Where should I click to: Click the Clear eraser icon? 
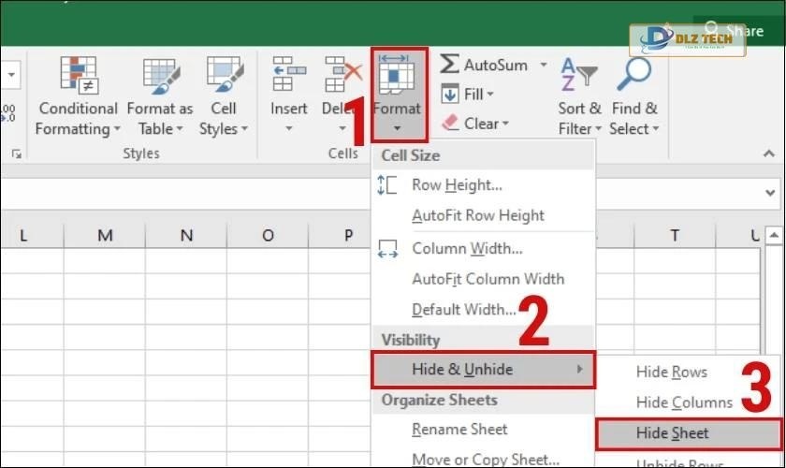(x=450, y=124)
